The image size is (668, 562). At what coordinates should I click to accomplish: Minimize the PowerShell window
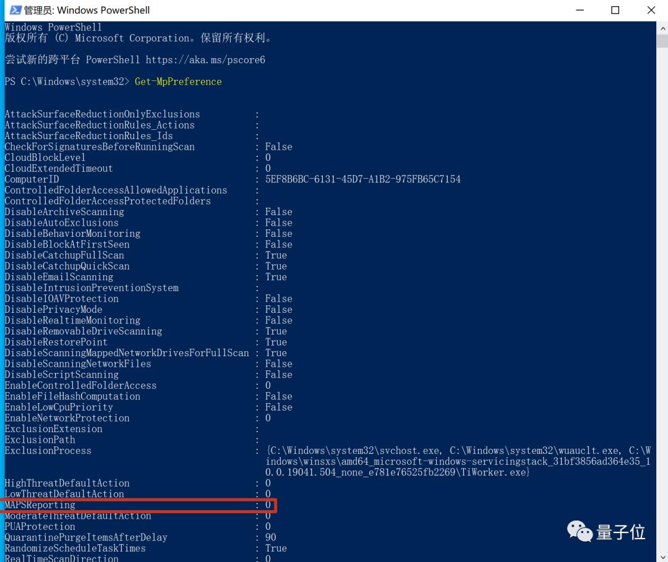580,10
